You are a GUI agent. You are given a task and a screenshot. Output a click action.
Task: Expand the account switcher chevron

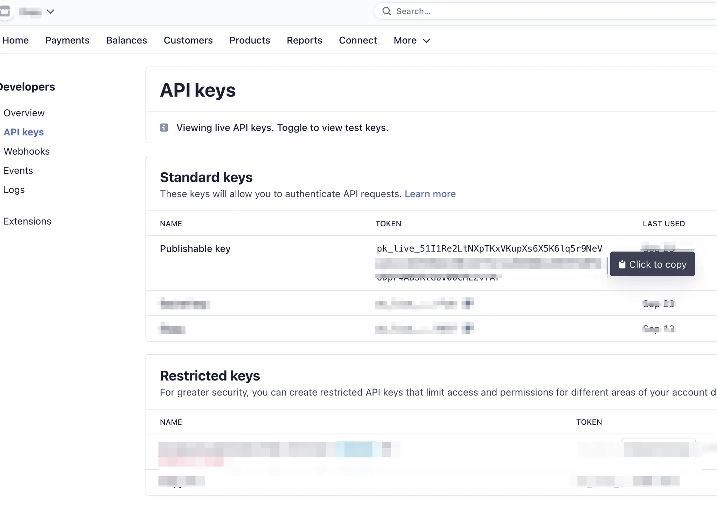point(50,12)
